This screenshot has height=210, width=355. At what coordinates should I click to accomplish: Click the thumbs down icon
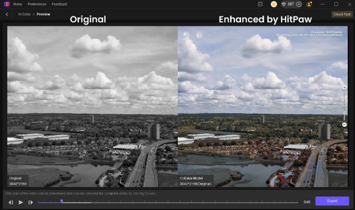187,35
